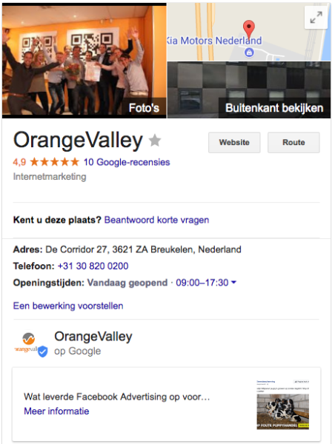
Task: Click the blue verified badge on the logo
Action: pyautogui.click(x=42, y=351)
